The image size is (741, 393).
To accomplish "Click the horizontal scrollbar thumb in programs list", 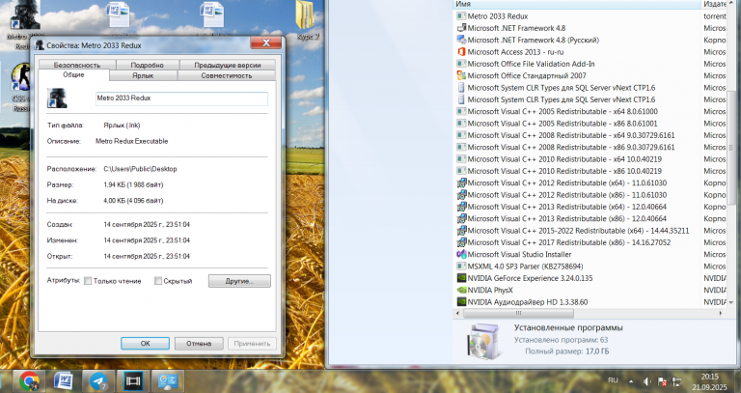I will tap(518, 313).
